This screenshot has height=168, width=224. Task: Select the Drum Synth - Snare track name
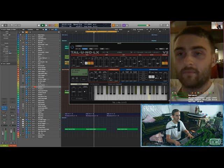(x=43, y=52)
